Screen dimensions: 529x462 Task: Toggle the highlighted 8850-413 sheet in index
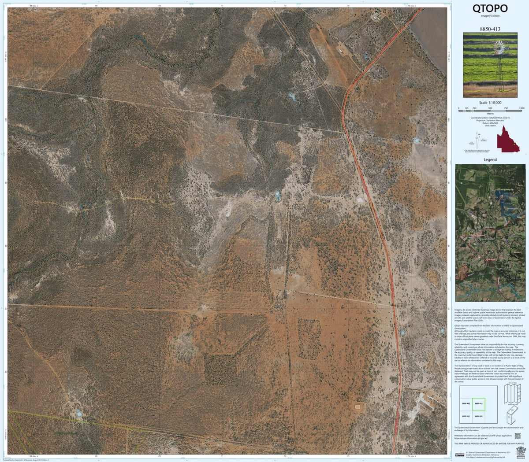click(x=479, y=403)
